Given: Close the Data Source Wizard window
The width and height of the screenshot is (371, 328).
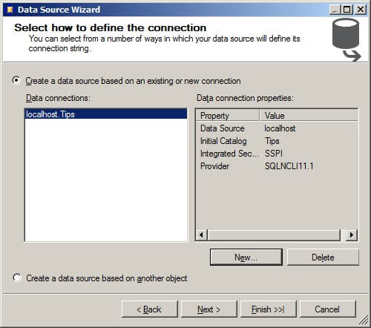Looking at the screenshot, I should pos(360,10).
